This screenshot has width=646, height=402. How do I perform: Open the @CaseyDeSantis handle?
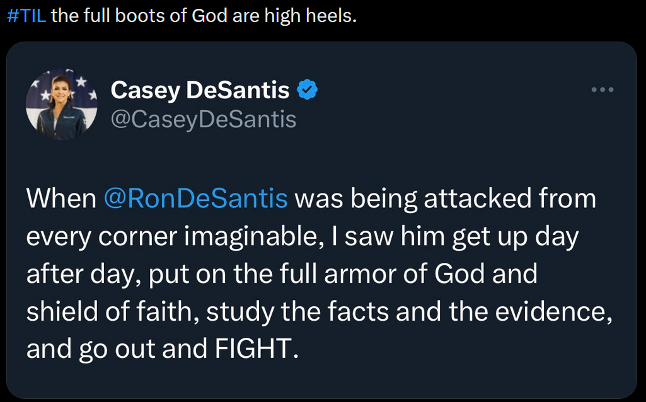coord(204,120)
